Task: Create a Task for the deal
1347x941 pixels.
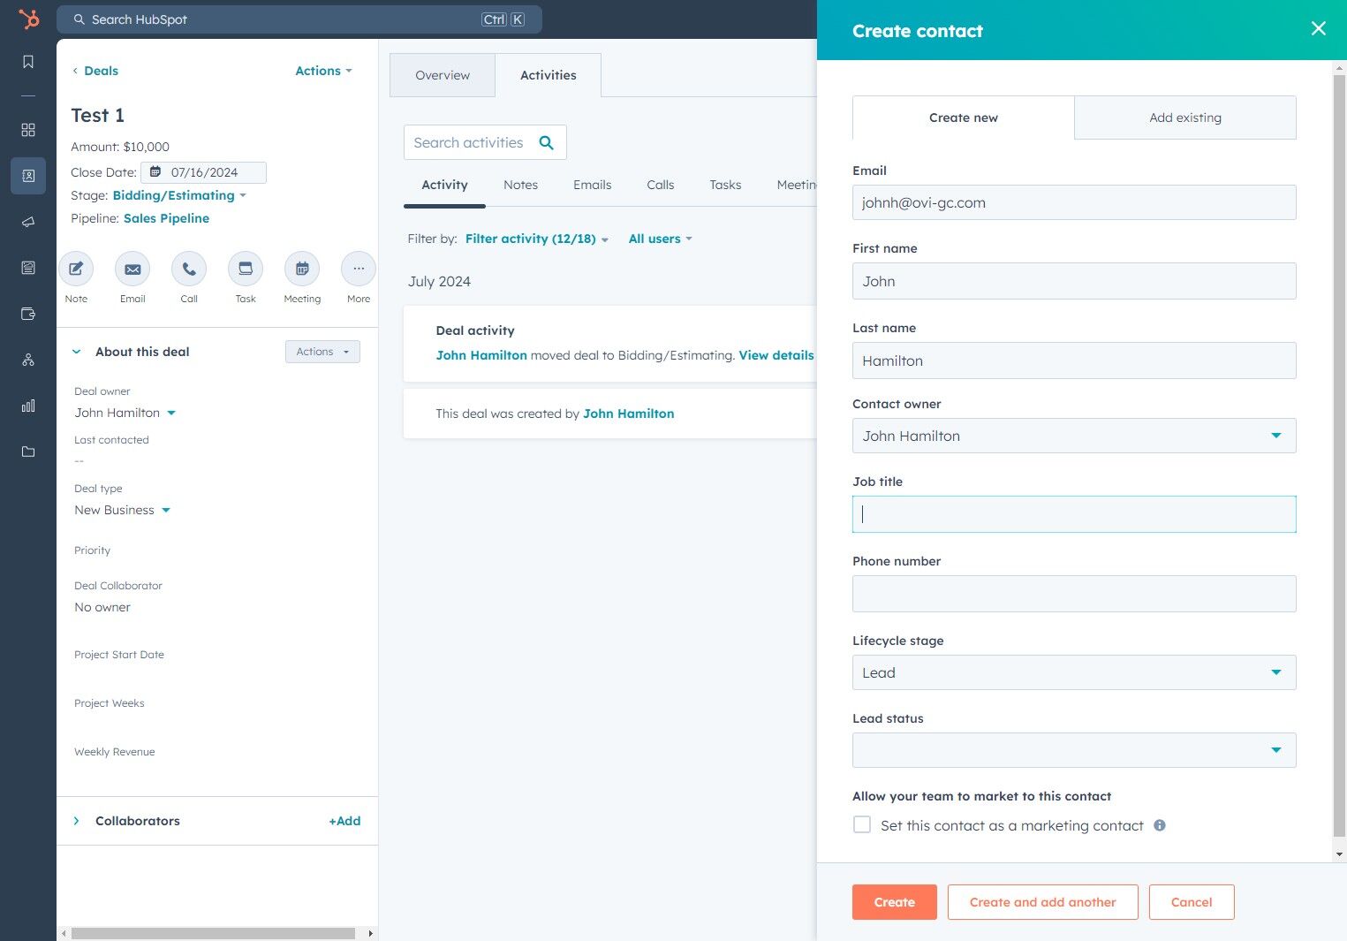Action: coord(246,269)
